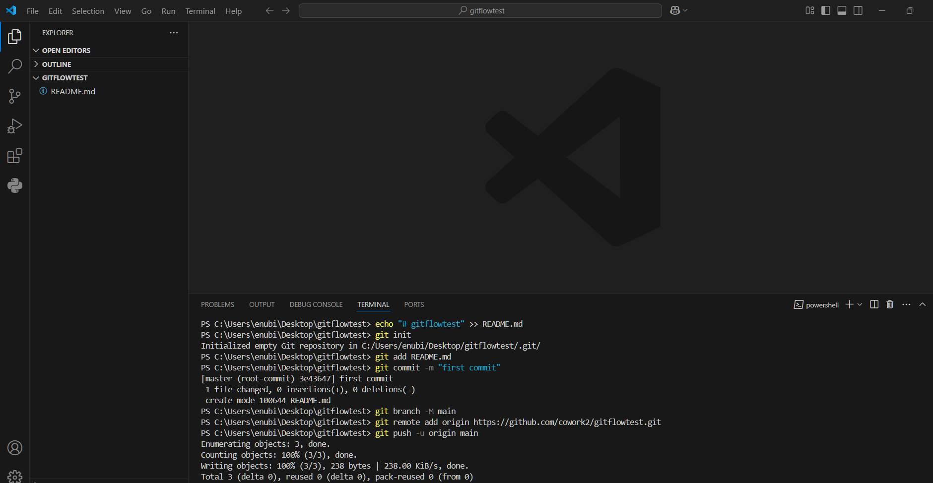Collapse the GITFLOWTEST folder section
The image size is (933, 483).
[109, 78]
